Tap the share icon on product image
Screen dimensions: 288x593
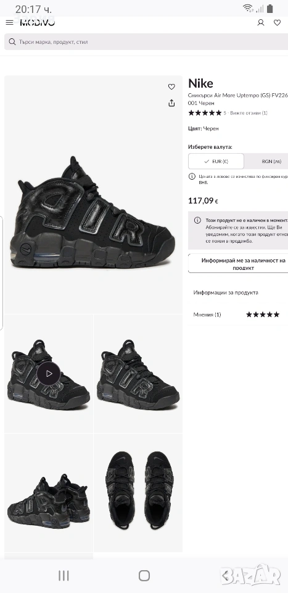[171, 103]
